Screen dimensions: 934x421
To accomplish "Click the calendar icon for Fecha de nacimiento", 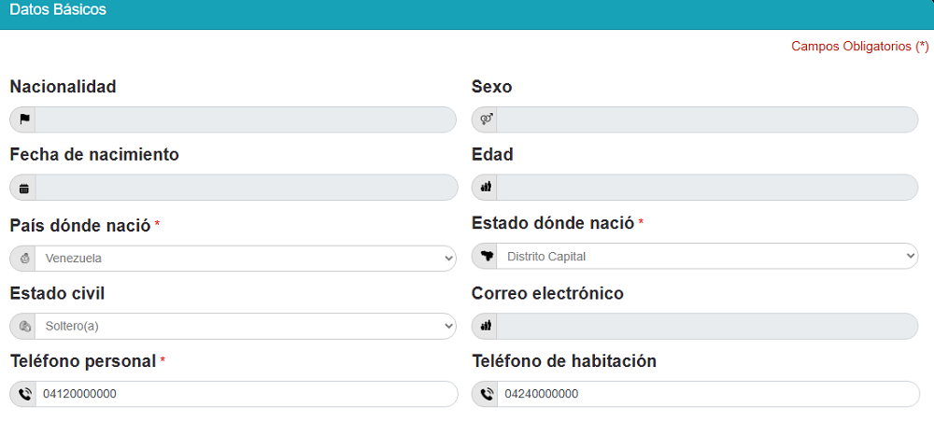I will coord(24,189).
